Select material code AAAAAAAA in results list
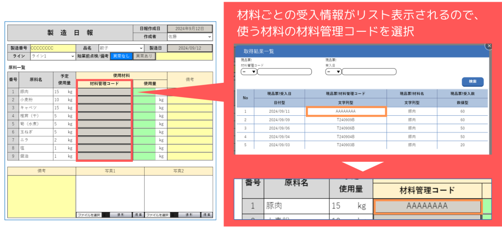 point(346,112)
